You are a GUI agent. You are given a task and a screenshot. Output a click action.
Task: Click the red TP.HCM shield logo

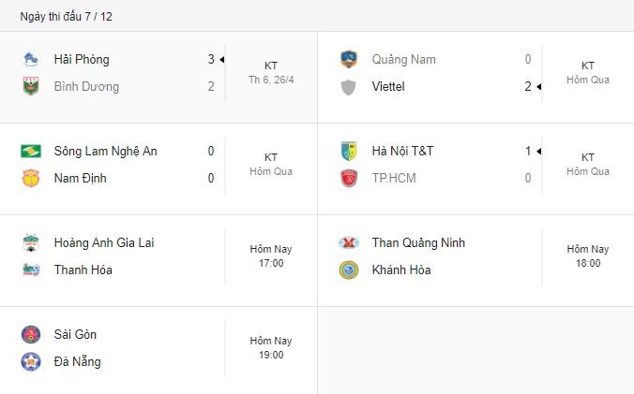point(349,178)
